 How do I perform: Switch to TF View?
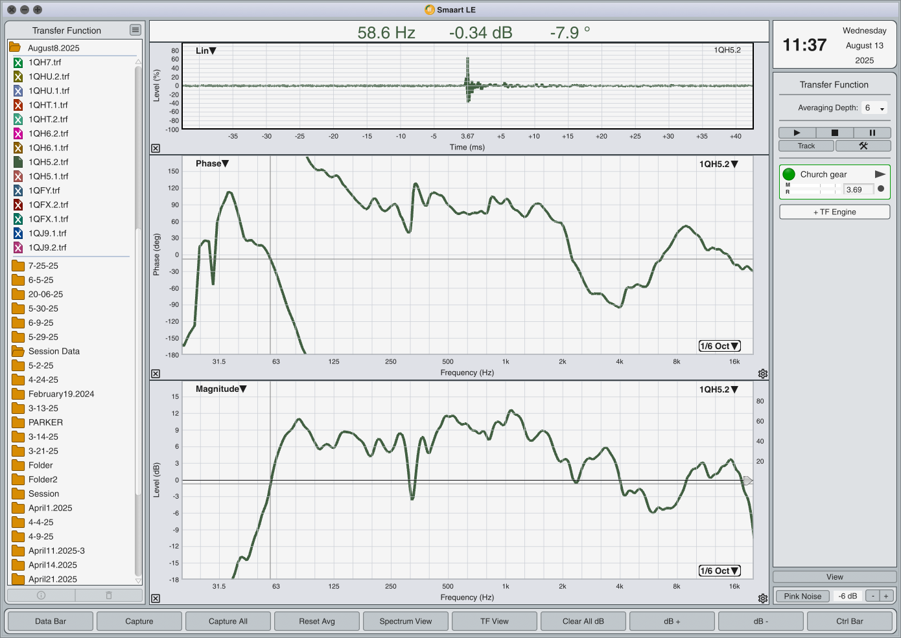point(495,621)
